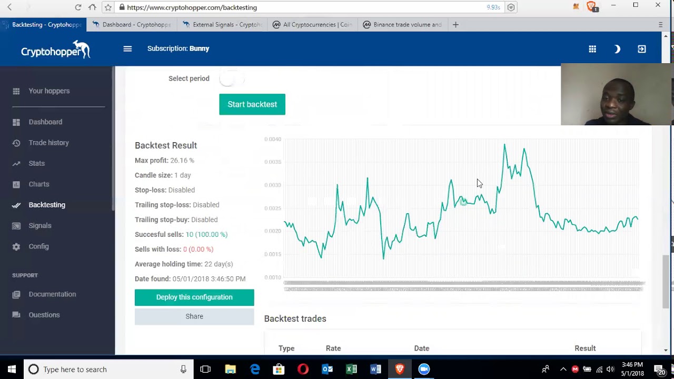Click the Documentation sidebar icon
Viewport: 674px width, 379px height.
click(16, 294)
